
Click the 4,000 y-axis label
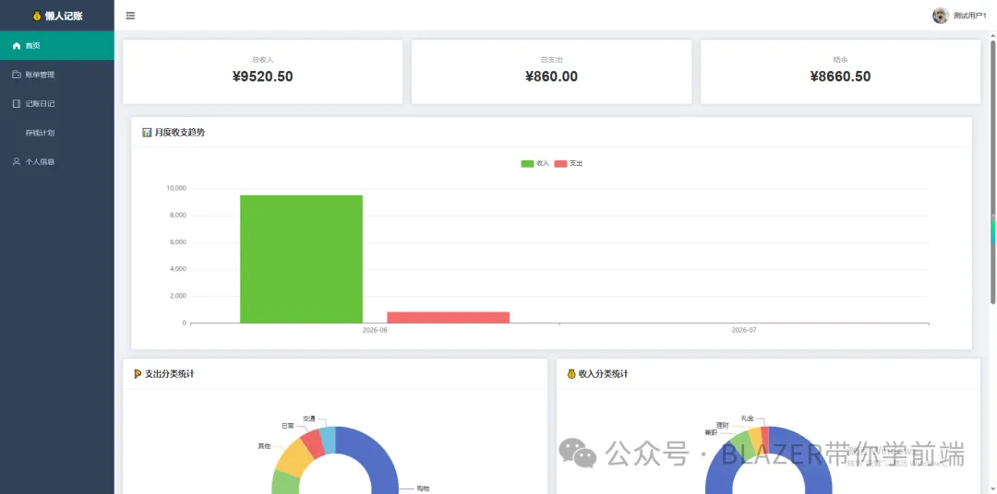coord(178,269)
